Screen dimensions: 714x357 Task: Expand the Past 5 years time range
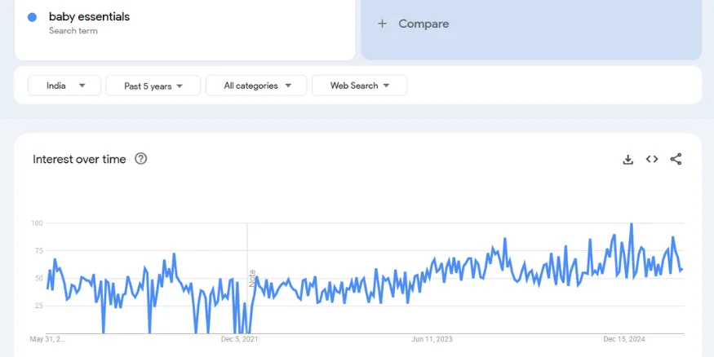[x=153, y=86]
